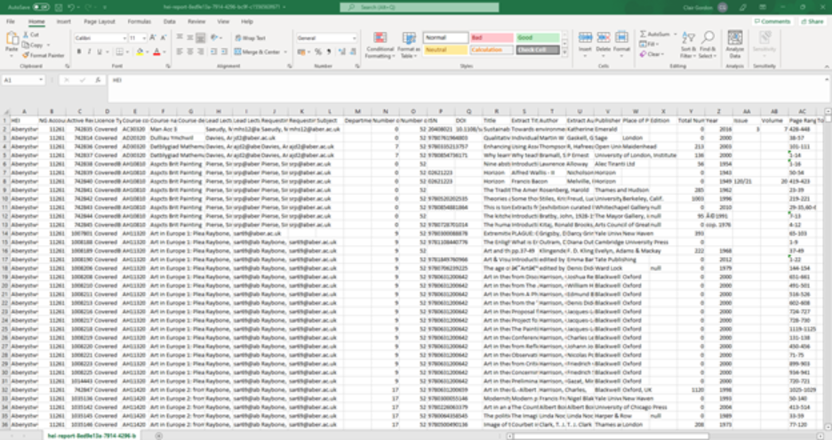Image resolution: width=832 pixels, height=440 pixels.
Task: Click the Format cells icon
Action: pos(621,37)
